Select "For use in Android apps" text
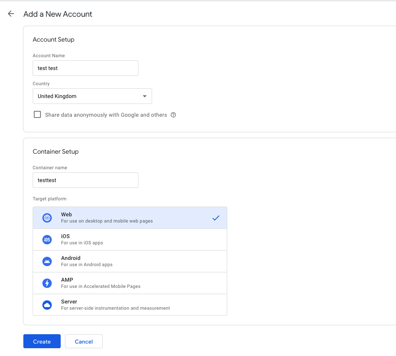 point(87,265)
